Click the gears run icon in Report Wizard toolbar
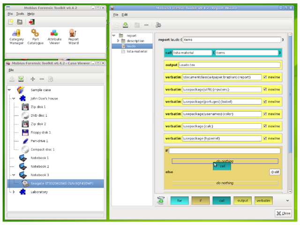The height and width of the screenshot is (225, 300). pos(158,25)
